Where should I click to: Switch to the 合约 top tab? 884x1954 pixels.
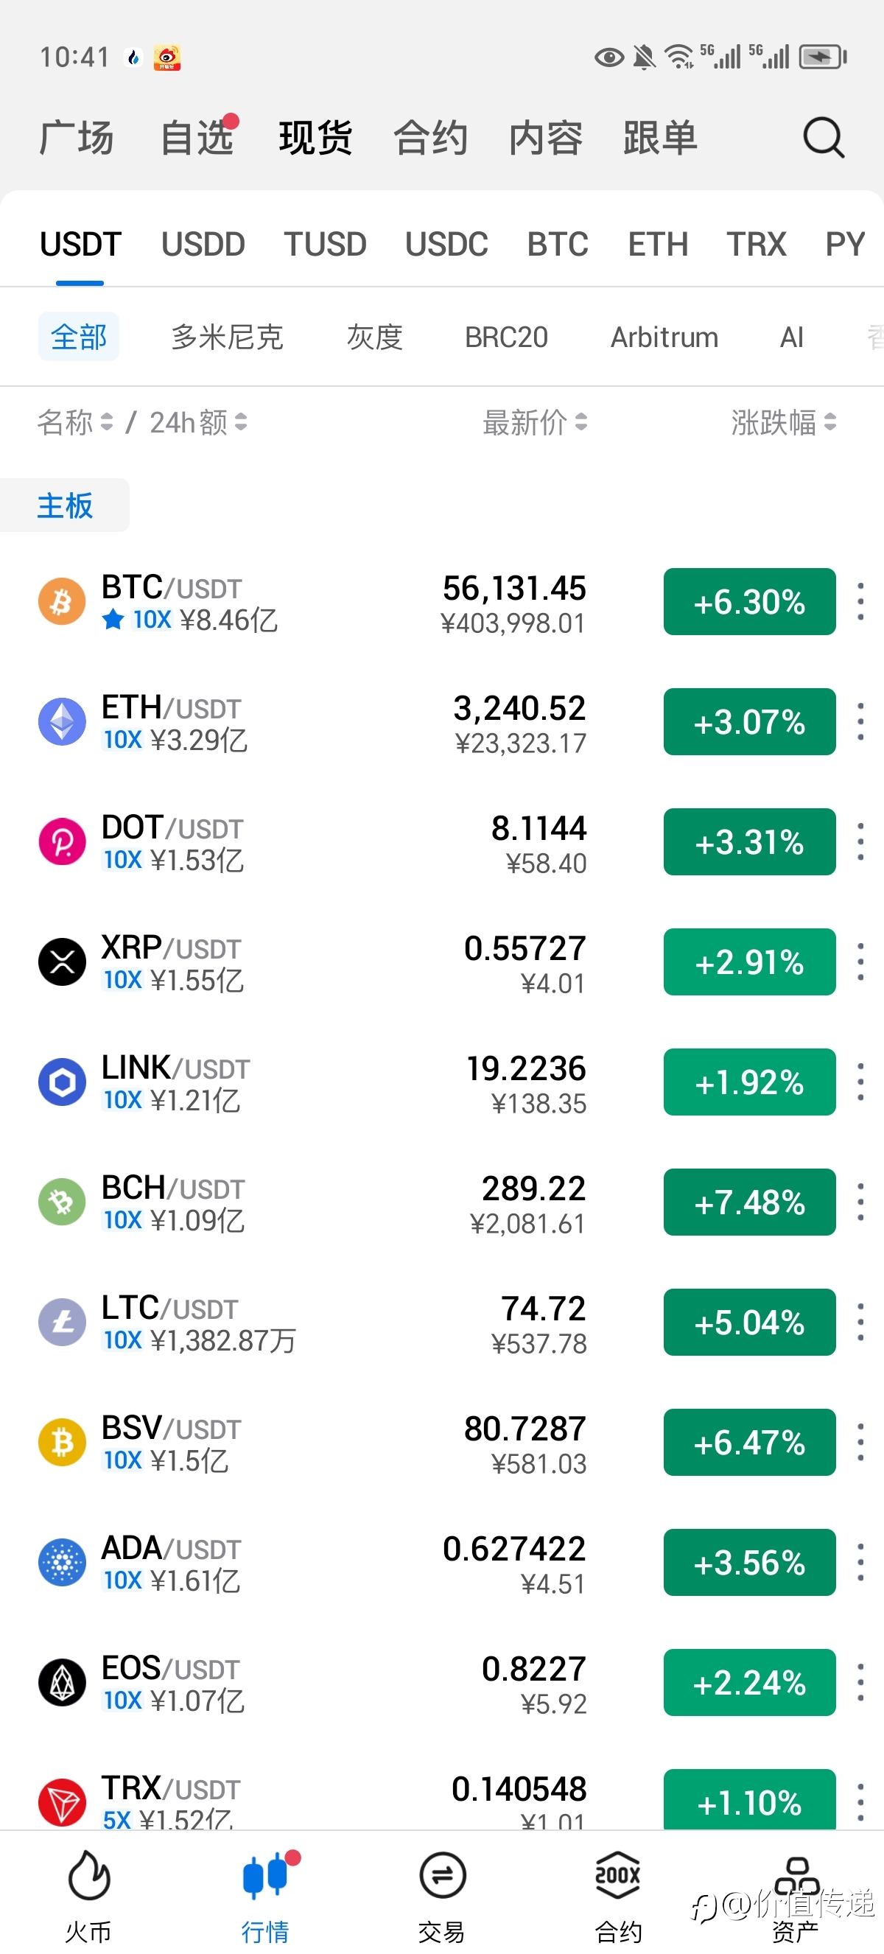pyautogui.click(x=431, y=137)
